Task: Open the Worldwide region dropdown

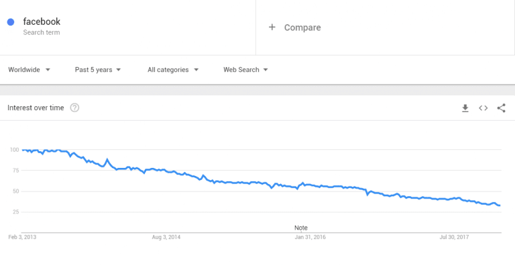Action: pyautogui.click(x=30, y=70)
